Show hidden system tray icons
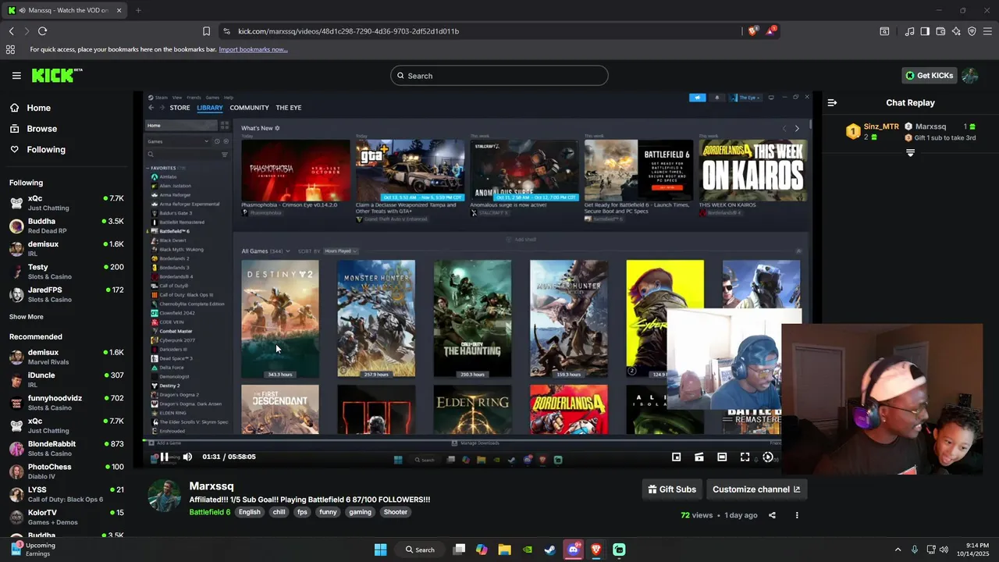 pyautogui.click(x=898, y=550)
